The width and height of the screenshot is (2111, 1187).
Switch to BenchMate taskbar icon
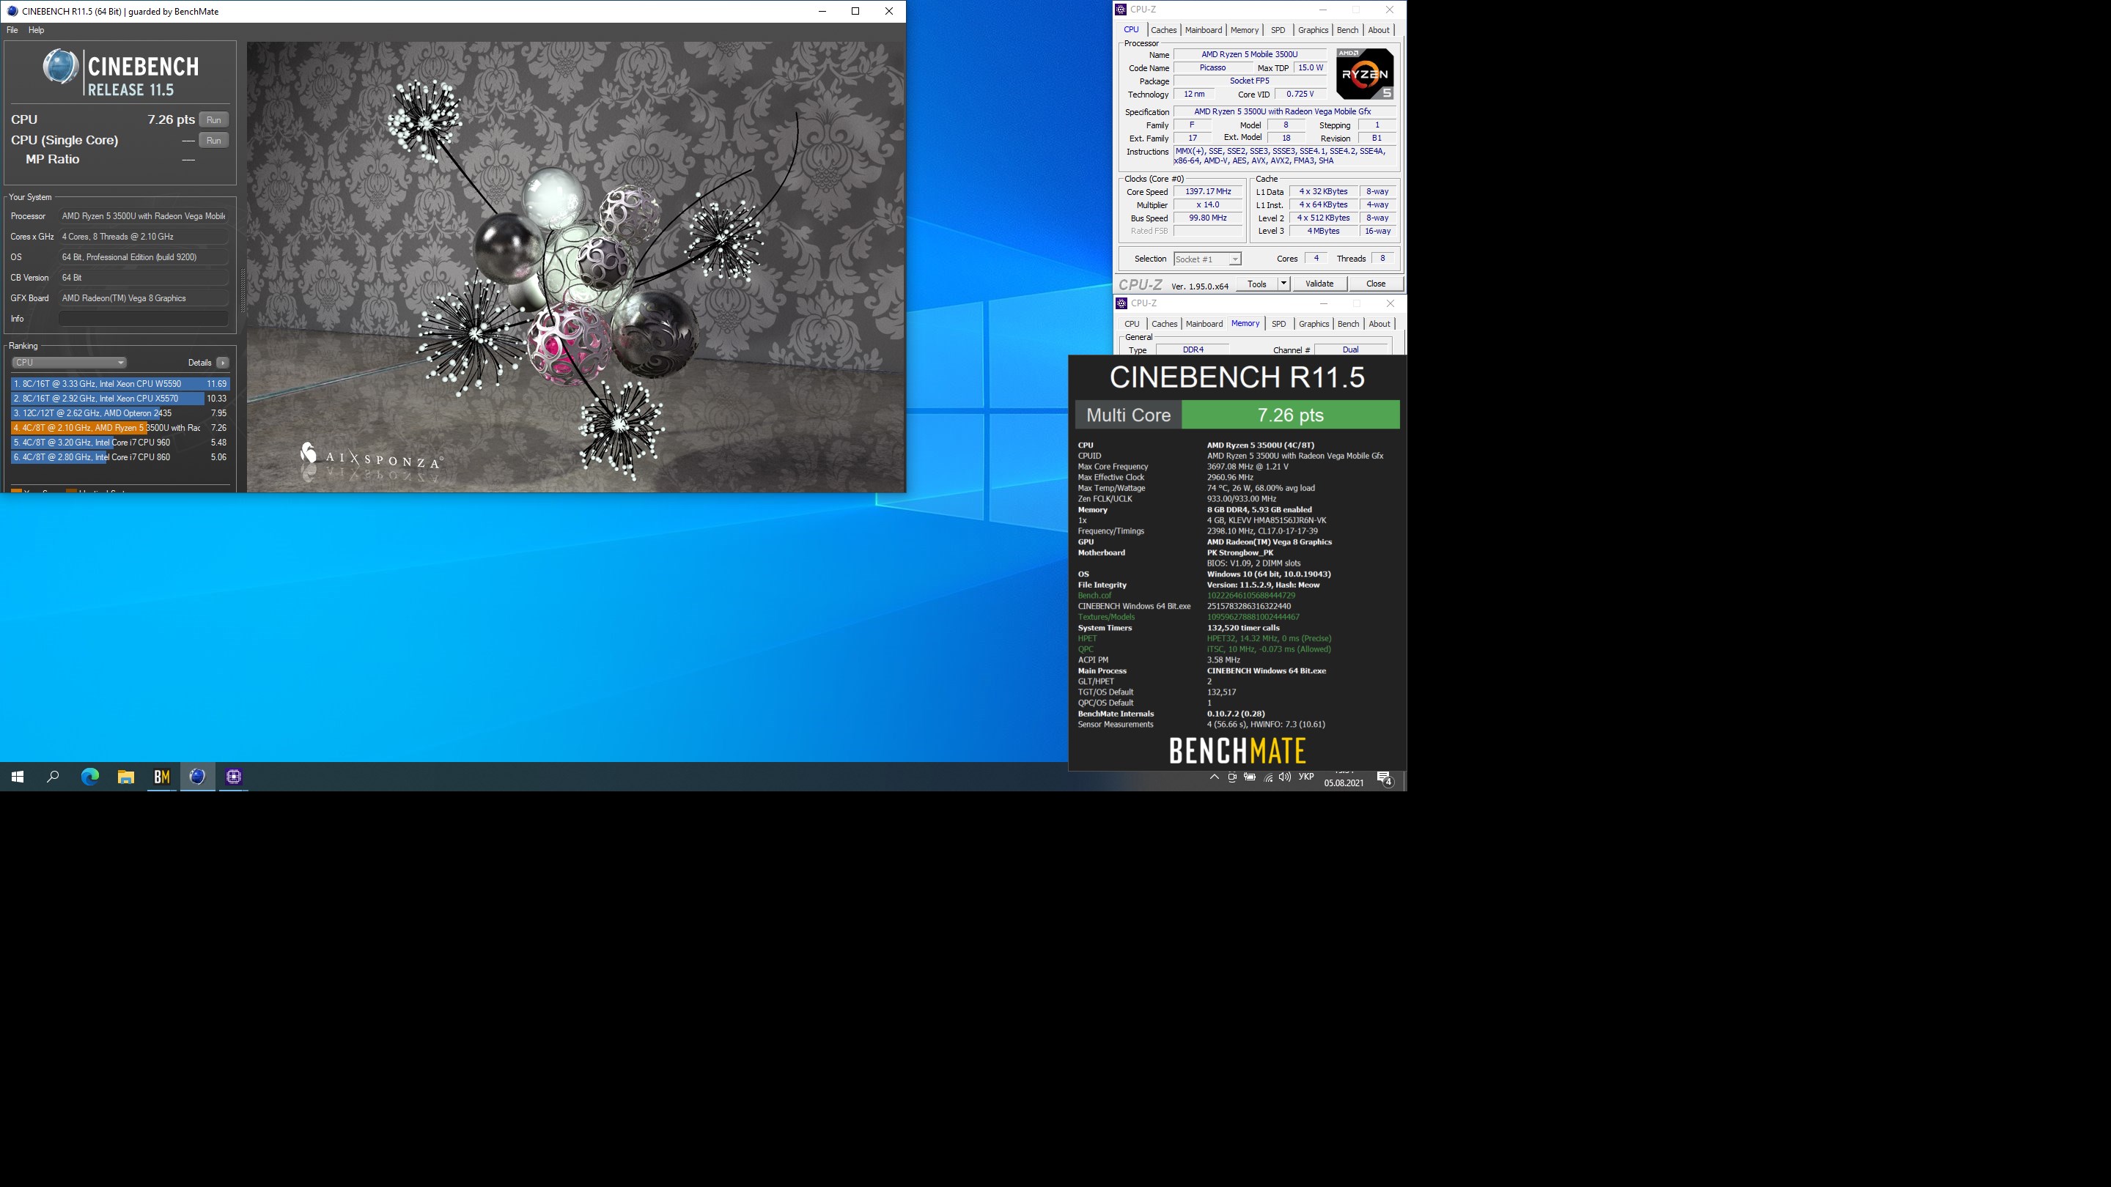point(161,777)
